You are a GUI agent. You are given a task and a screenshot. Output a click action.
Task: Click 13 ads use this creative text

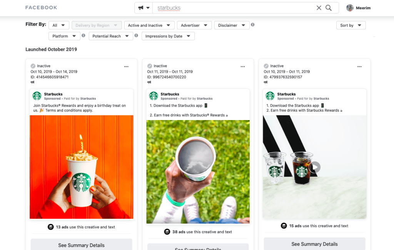pos(85,227)
